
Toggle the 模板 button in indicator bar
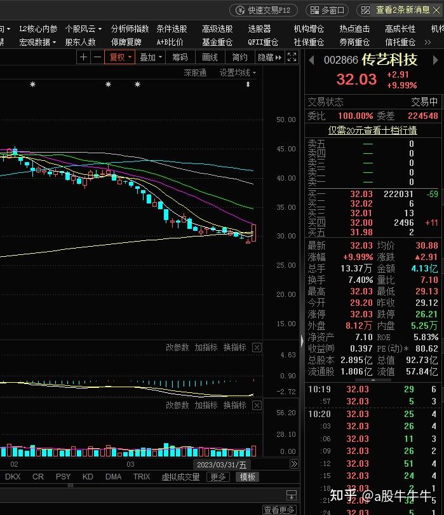(x=248, y=477)
